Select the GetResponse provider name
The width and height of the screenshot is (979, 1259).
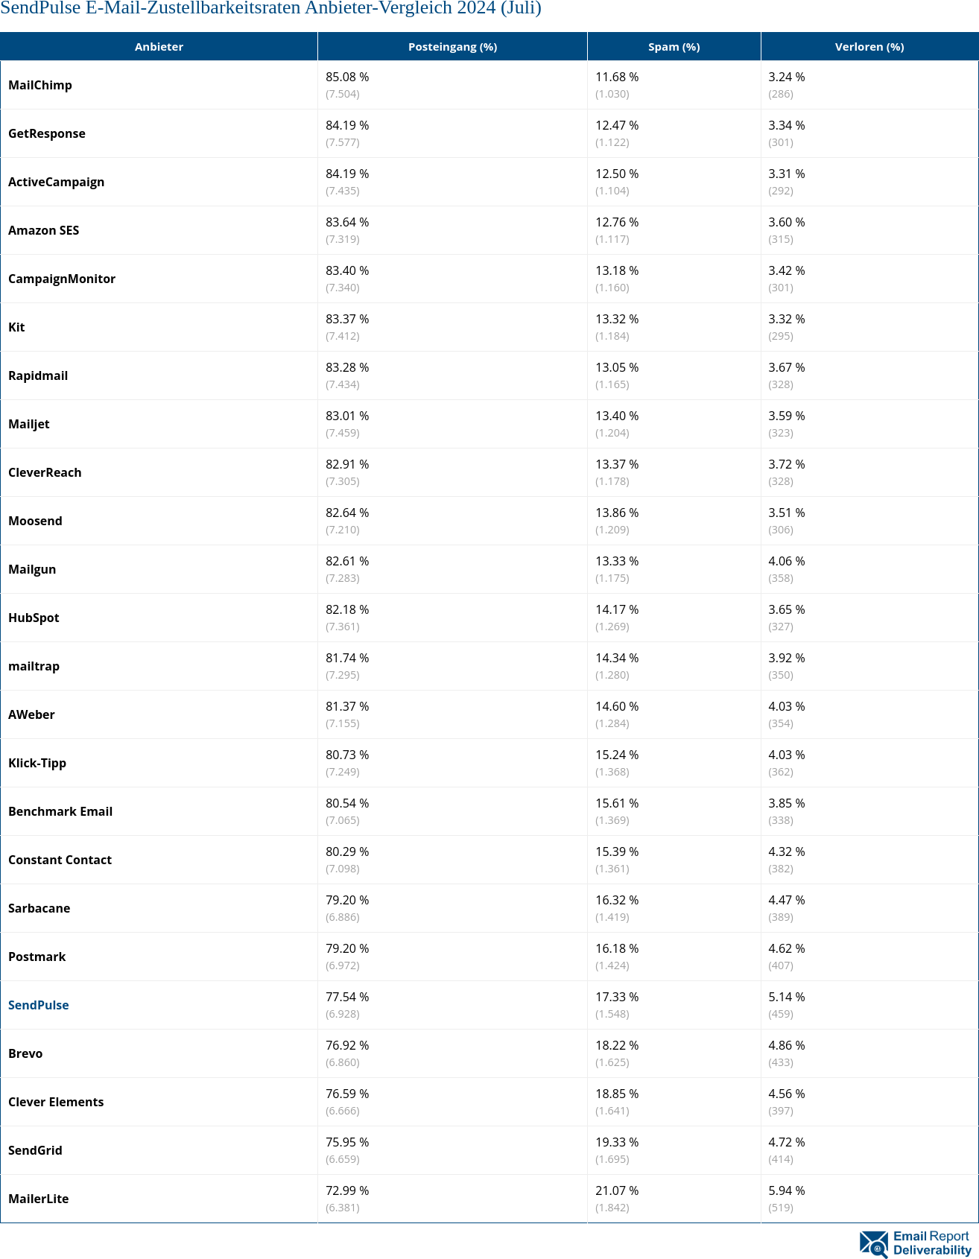coord(47,133)
